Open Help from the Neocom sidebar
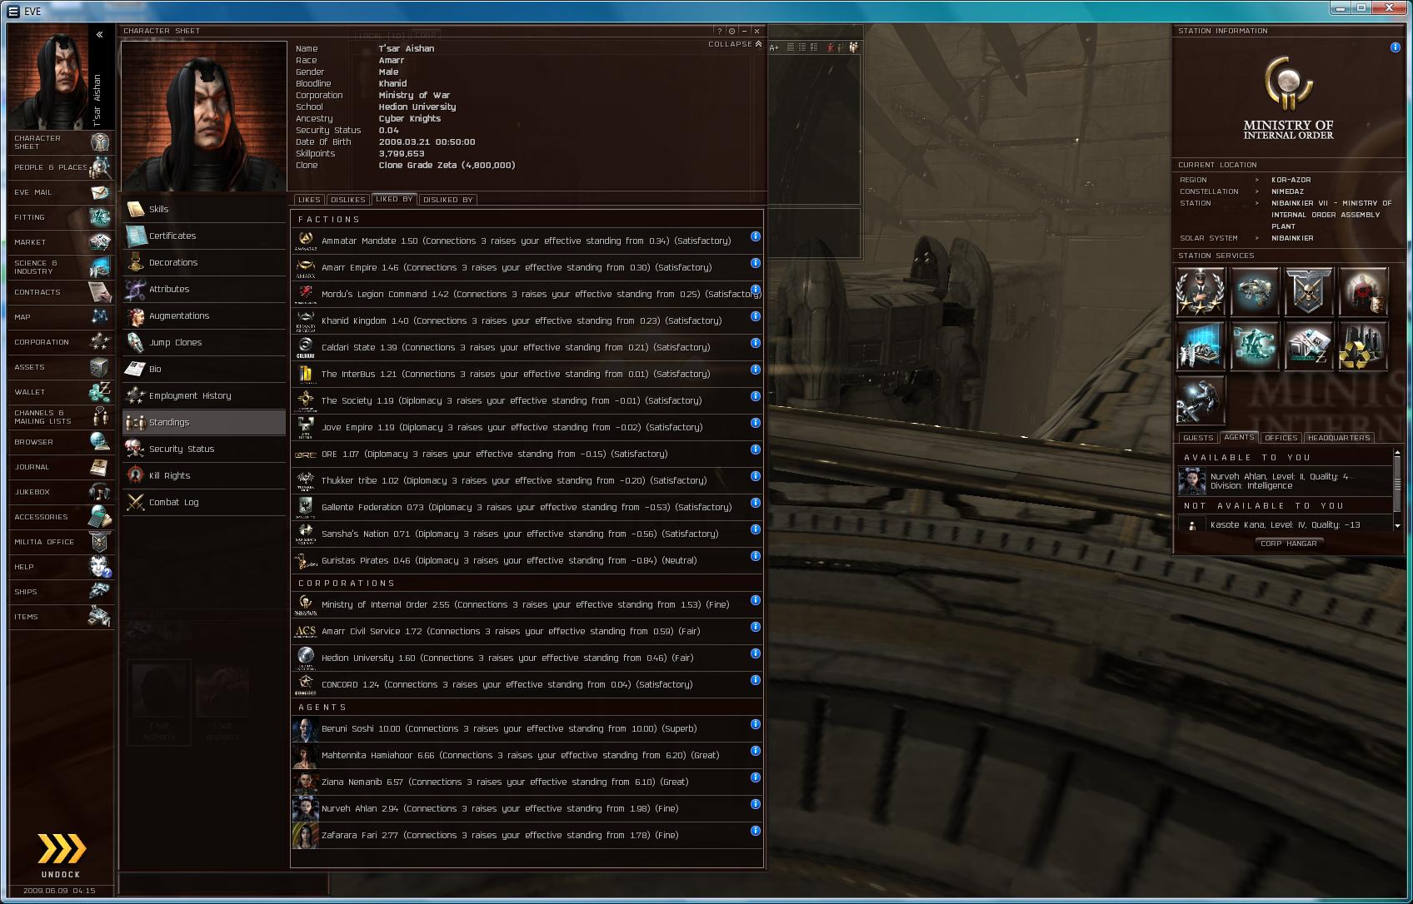Screen dimensions: 1413x904 point(61,567)
